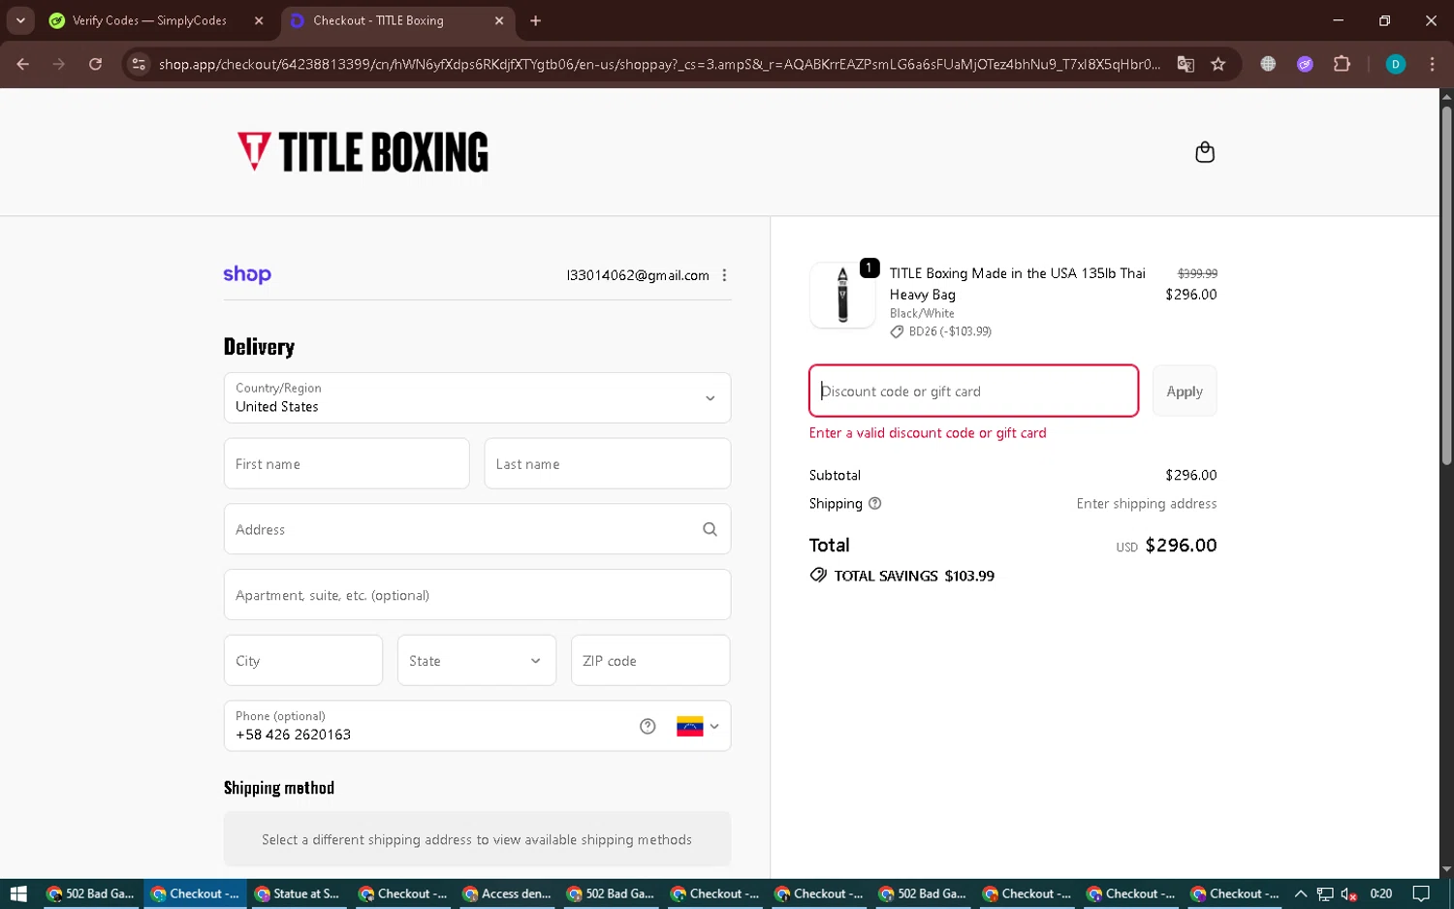Click the struck-through price $399.99
Screen dimensions: 1454x909
tap(1197, 274)
